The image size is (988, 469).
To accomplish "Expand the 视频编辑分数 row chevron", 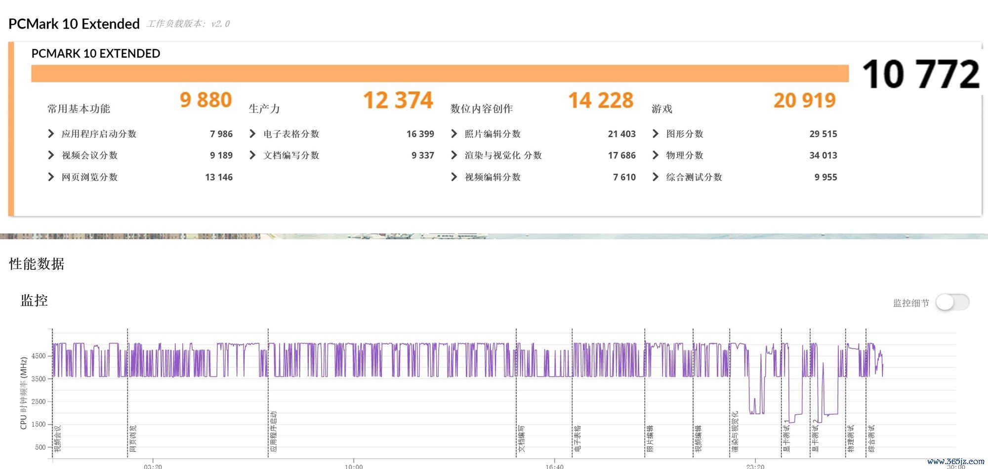I will (454, 177).
